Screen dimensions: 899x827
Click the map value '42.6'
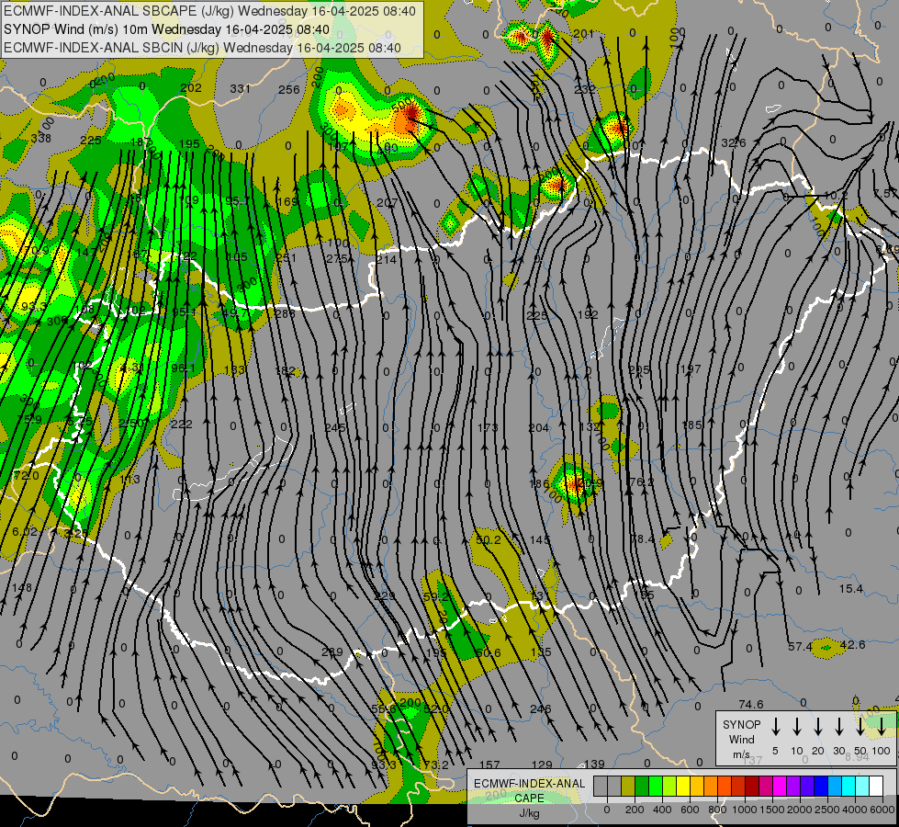(x=852, y=645)
